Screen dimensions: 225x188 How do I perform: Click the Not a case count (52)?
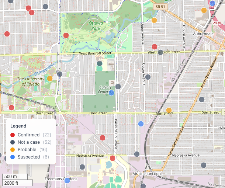point(47,142)
